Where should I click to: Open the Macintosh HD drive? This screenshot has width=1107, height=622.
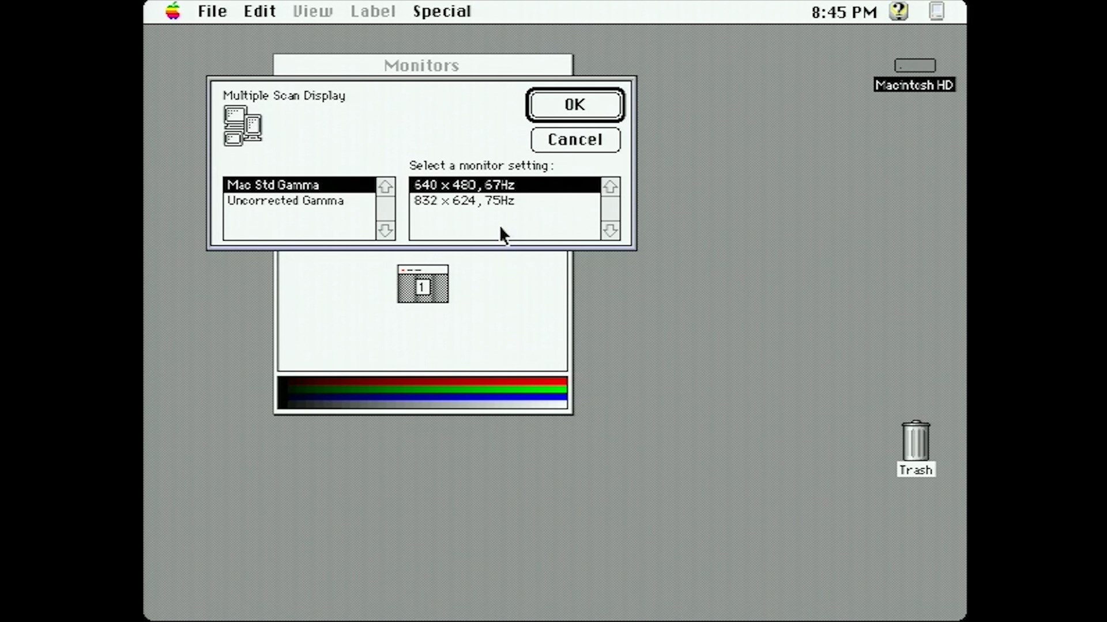click(914, 65)
